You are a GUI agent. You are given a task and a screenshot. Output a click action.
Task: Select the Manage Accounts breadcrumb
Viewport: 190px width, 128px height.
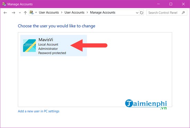tap(103, 12)
